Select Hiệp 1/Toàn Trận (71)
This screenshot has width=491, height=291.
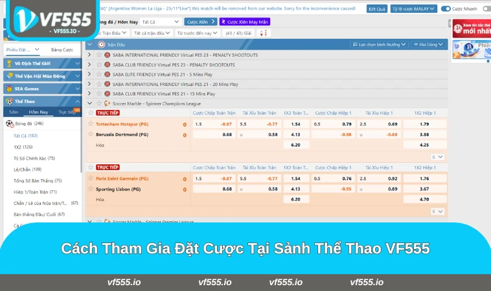point(35,192)
